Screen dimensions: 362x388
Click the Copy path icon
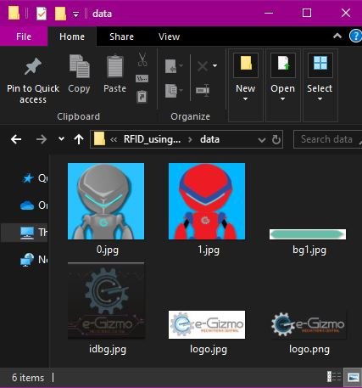(142, 78)
